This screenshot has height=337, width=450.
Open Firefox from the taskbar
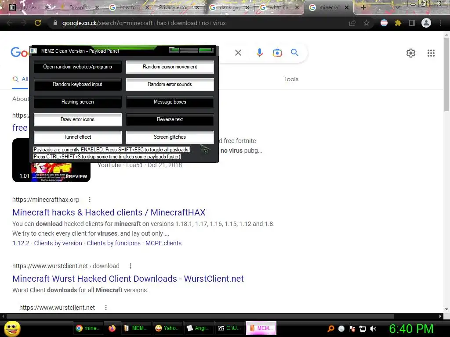tap(112, 328)
